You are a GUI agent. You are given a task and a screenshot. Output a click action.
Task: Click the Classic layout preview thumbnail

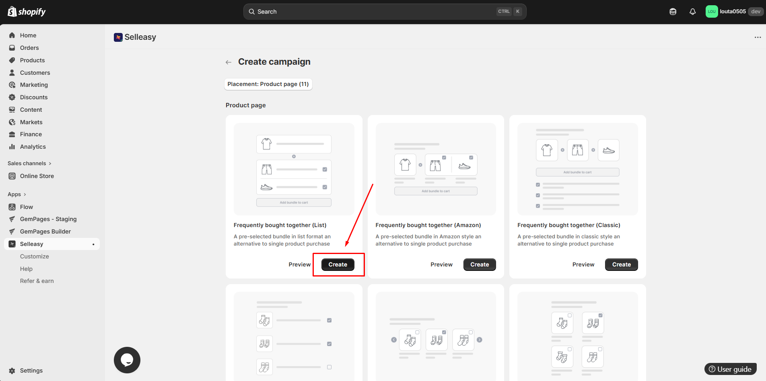pos(578,169)
